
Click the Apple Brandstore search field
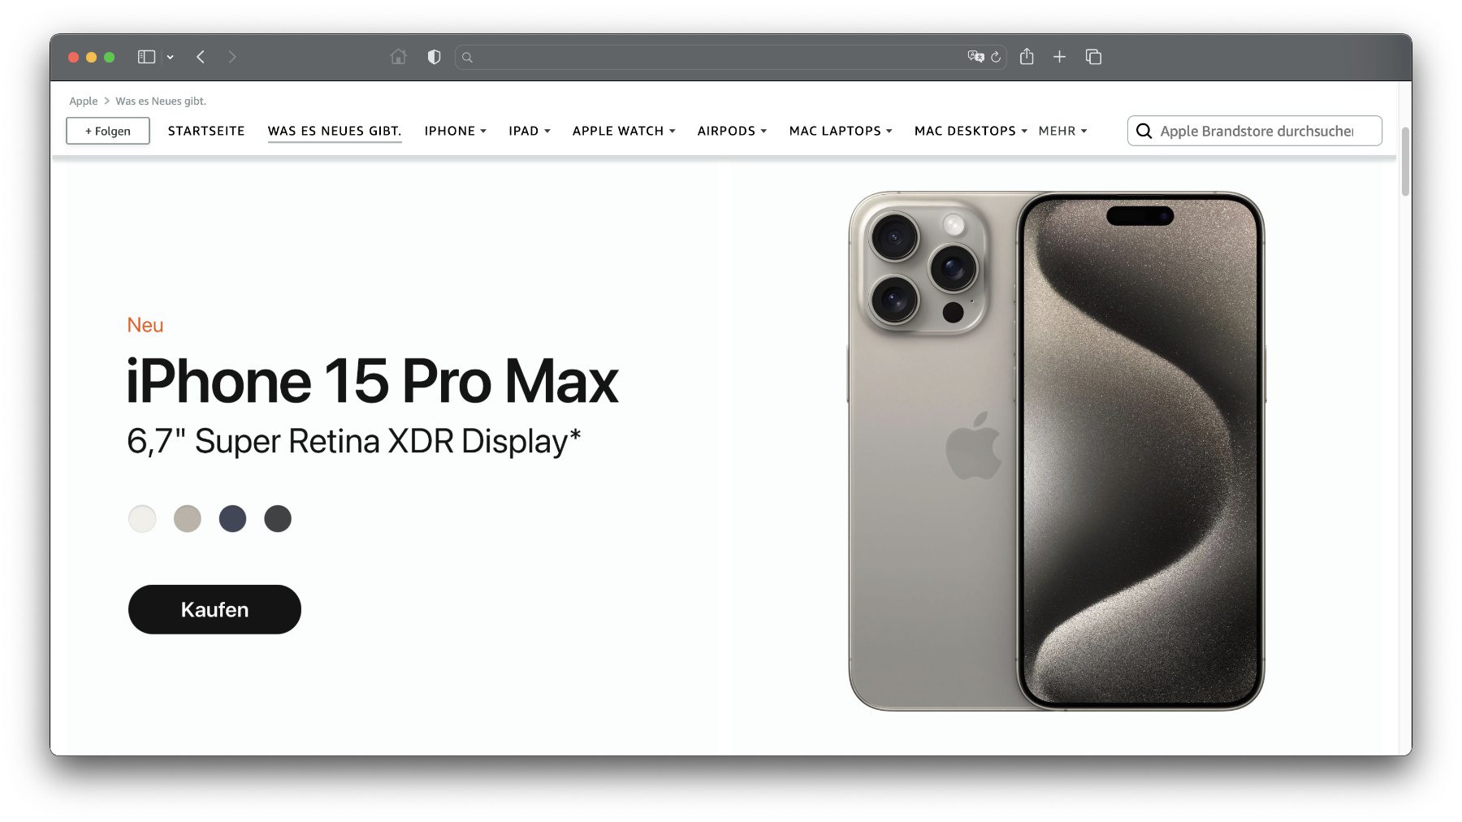tap(1254, 131)
